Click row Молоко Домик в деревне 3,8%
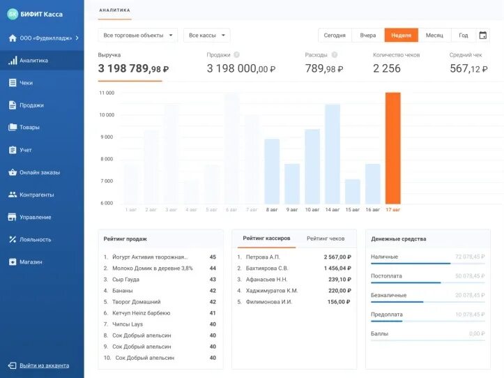The image size is (504, 378). pos(160,269)
